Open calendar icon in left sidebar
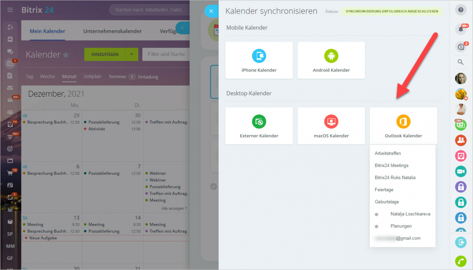The width and height of the screenshot is (473, 270). [10, 63]
